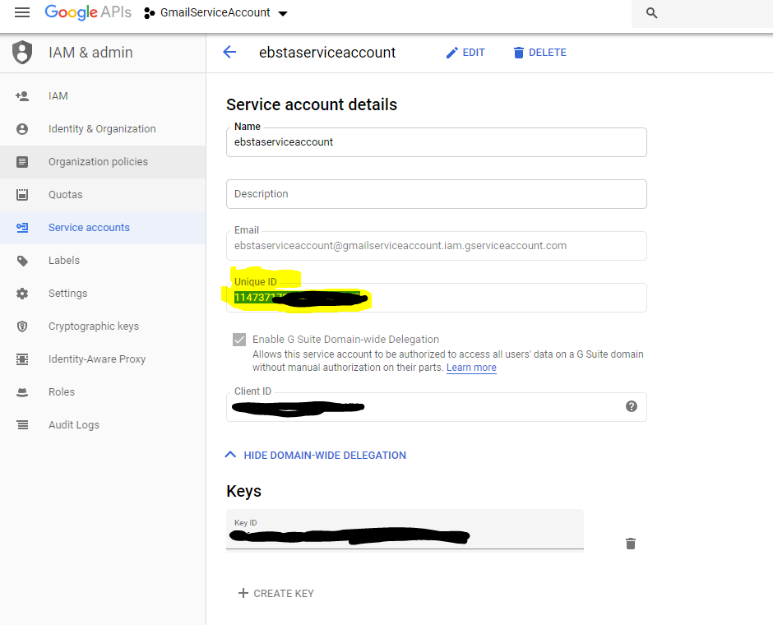Click the Edit button
The width and height of the screenshot is (773, 625).
coord(465,53)
